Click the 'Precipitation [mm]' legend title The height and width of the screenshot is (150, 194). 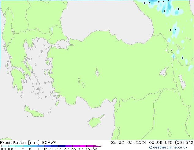[x=20, y=143]
